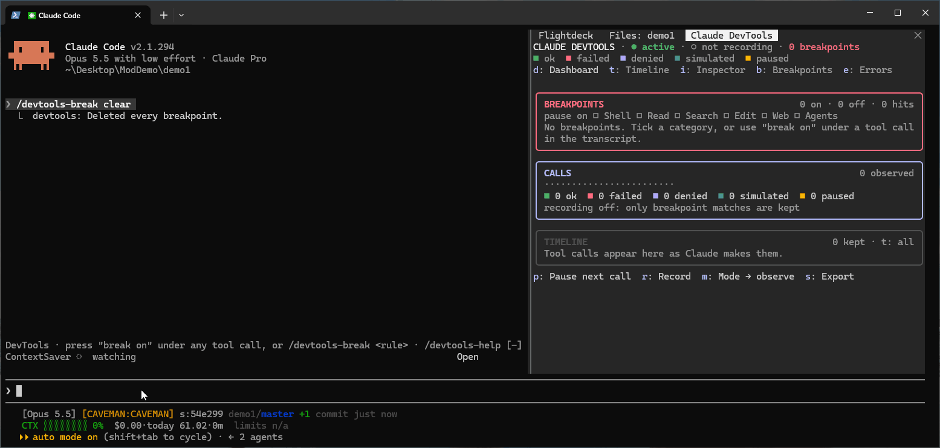Viewport: 940px width, 448px height.
Task: Click the "auto mode on" indicator
Action: 65,437
